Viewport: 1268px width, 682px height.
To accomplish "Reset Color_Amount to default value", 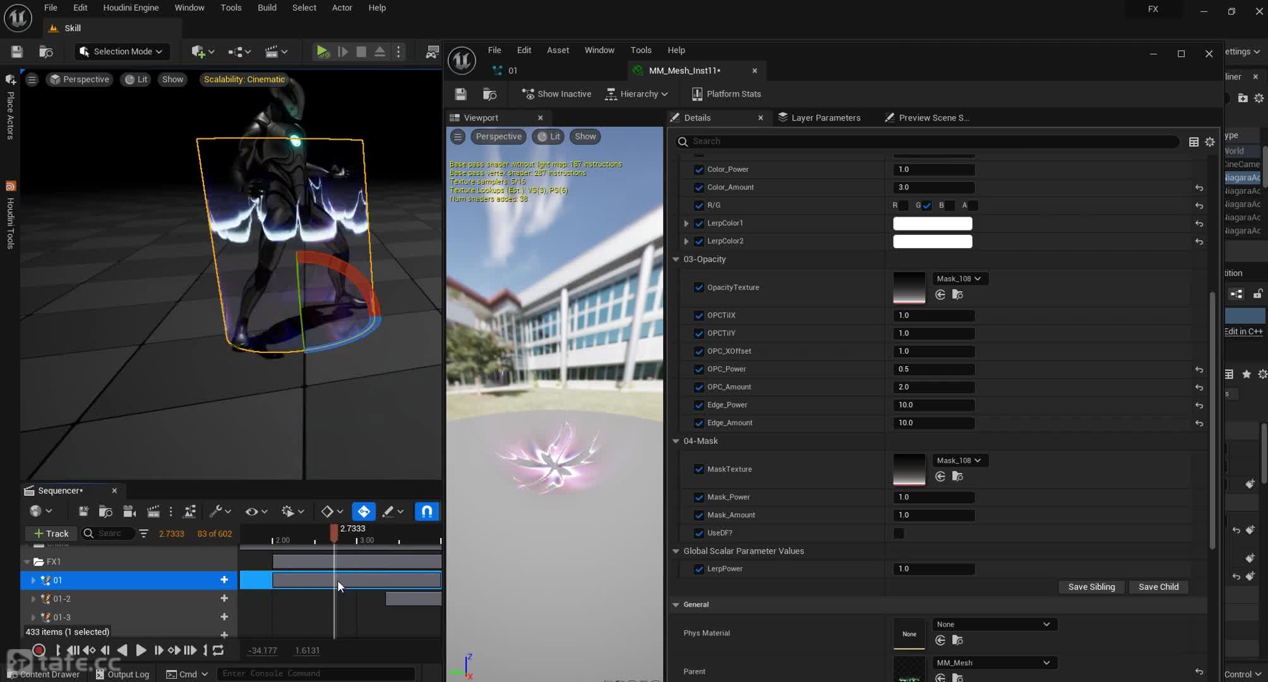I will point(1199,188).
